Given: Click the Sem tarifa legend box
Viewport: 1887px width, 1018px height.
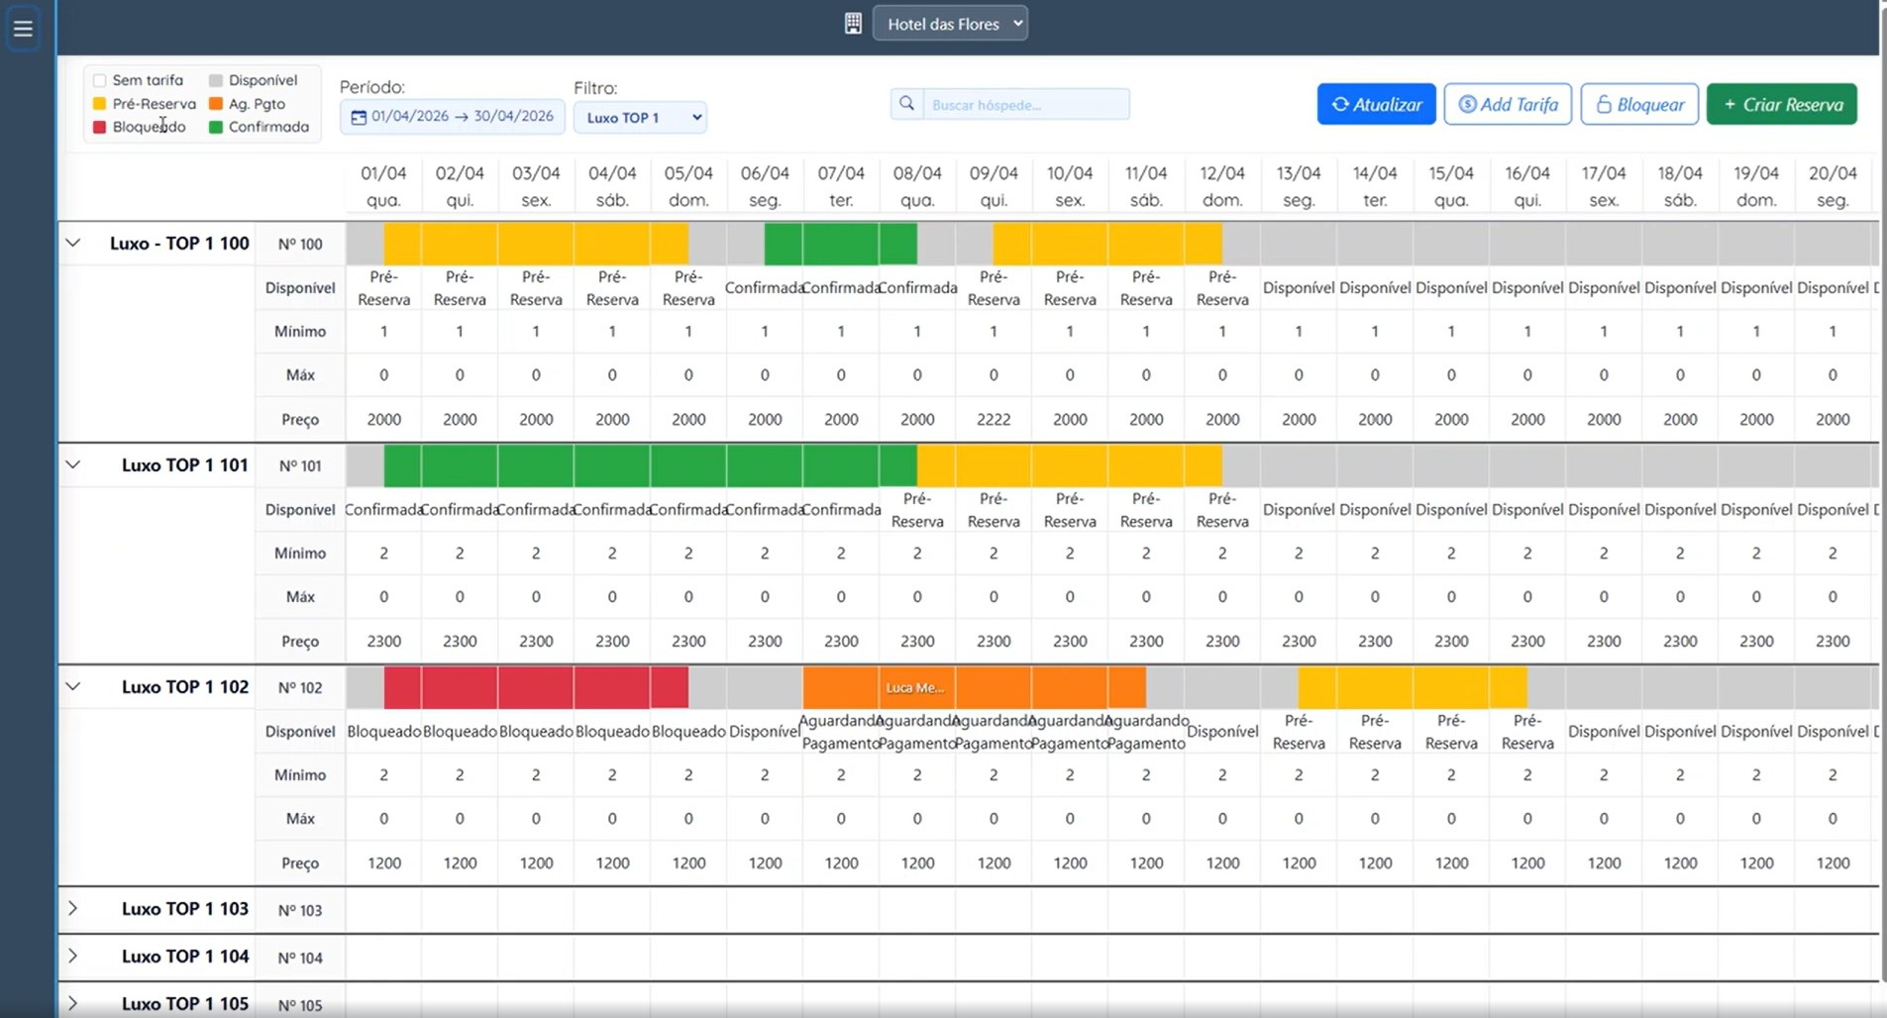Looking at the screenshot, I should coord(99,80).
